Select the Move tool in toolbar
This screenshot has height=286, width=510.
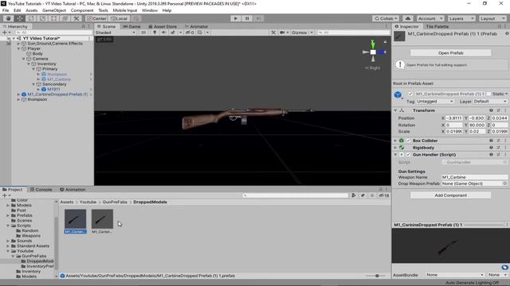(19, 18)
